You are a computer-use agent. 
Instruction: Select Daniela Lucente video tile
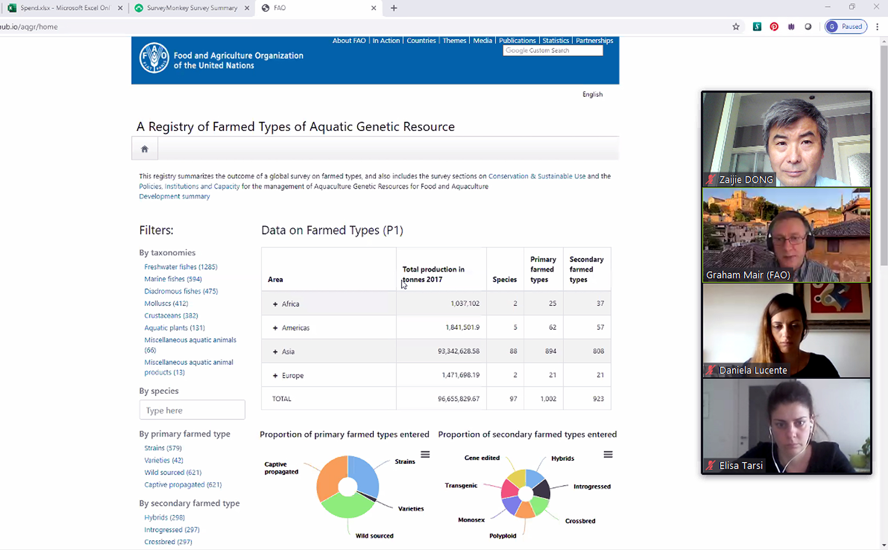(786, 330)
